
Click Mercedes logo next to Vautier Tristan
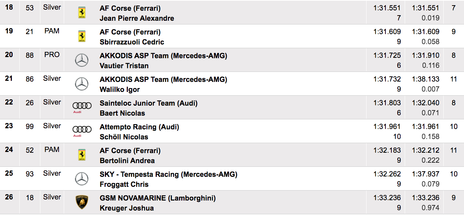coord(82,60)
